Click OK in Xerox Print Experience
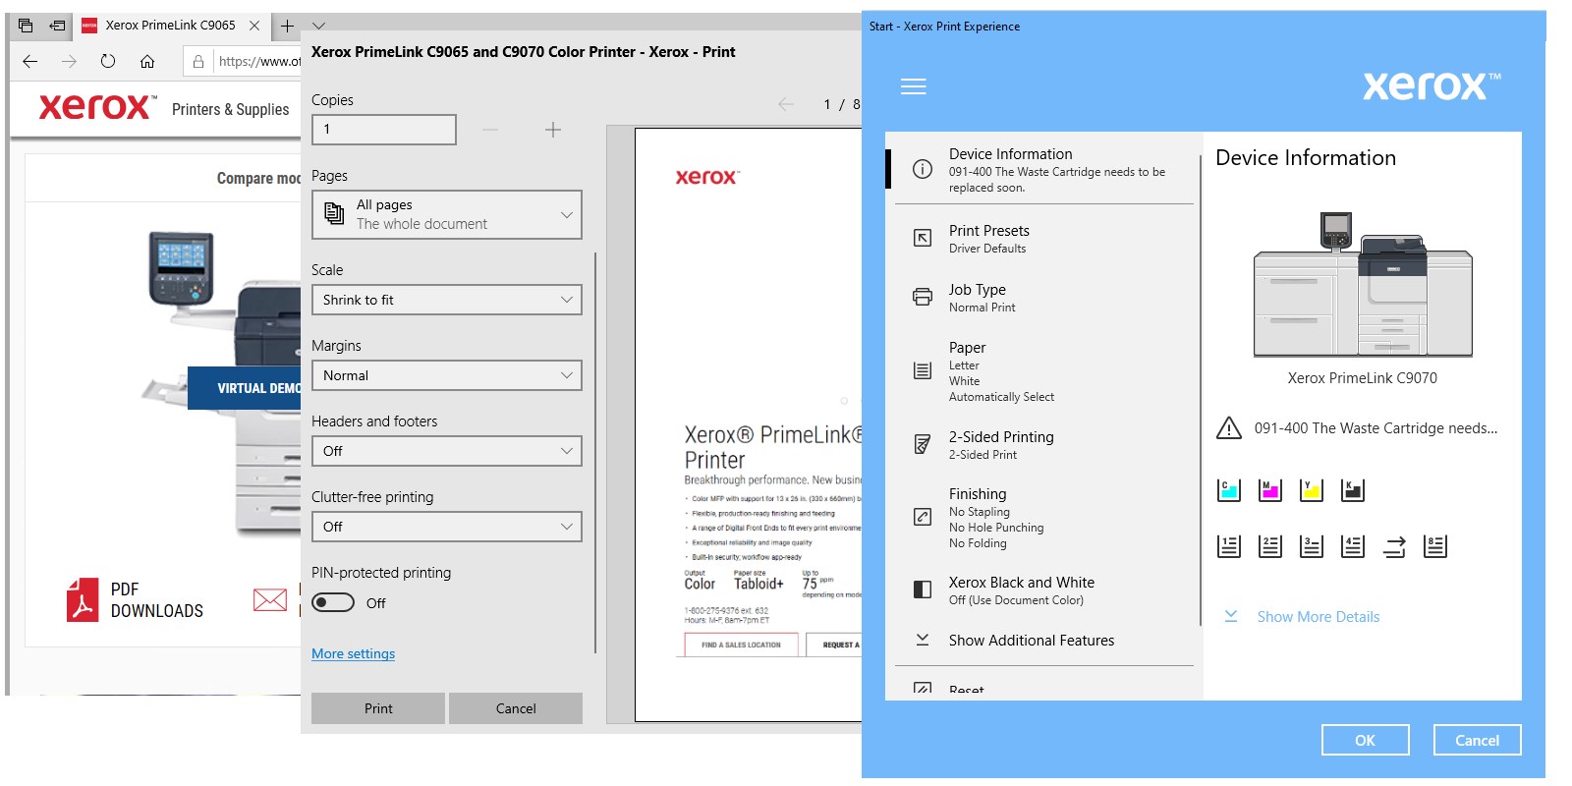The height and width of the screenshot is (786, 1572). pyautogui.click(x=1365, y=740)
